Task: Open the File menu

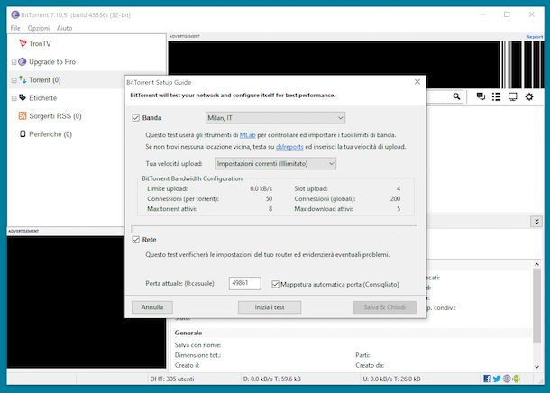Action: pyautogui.click(x=15, y=28)
